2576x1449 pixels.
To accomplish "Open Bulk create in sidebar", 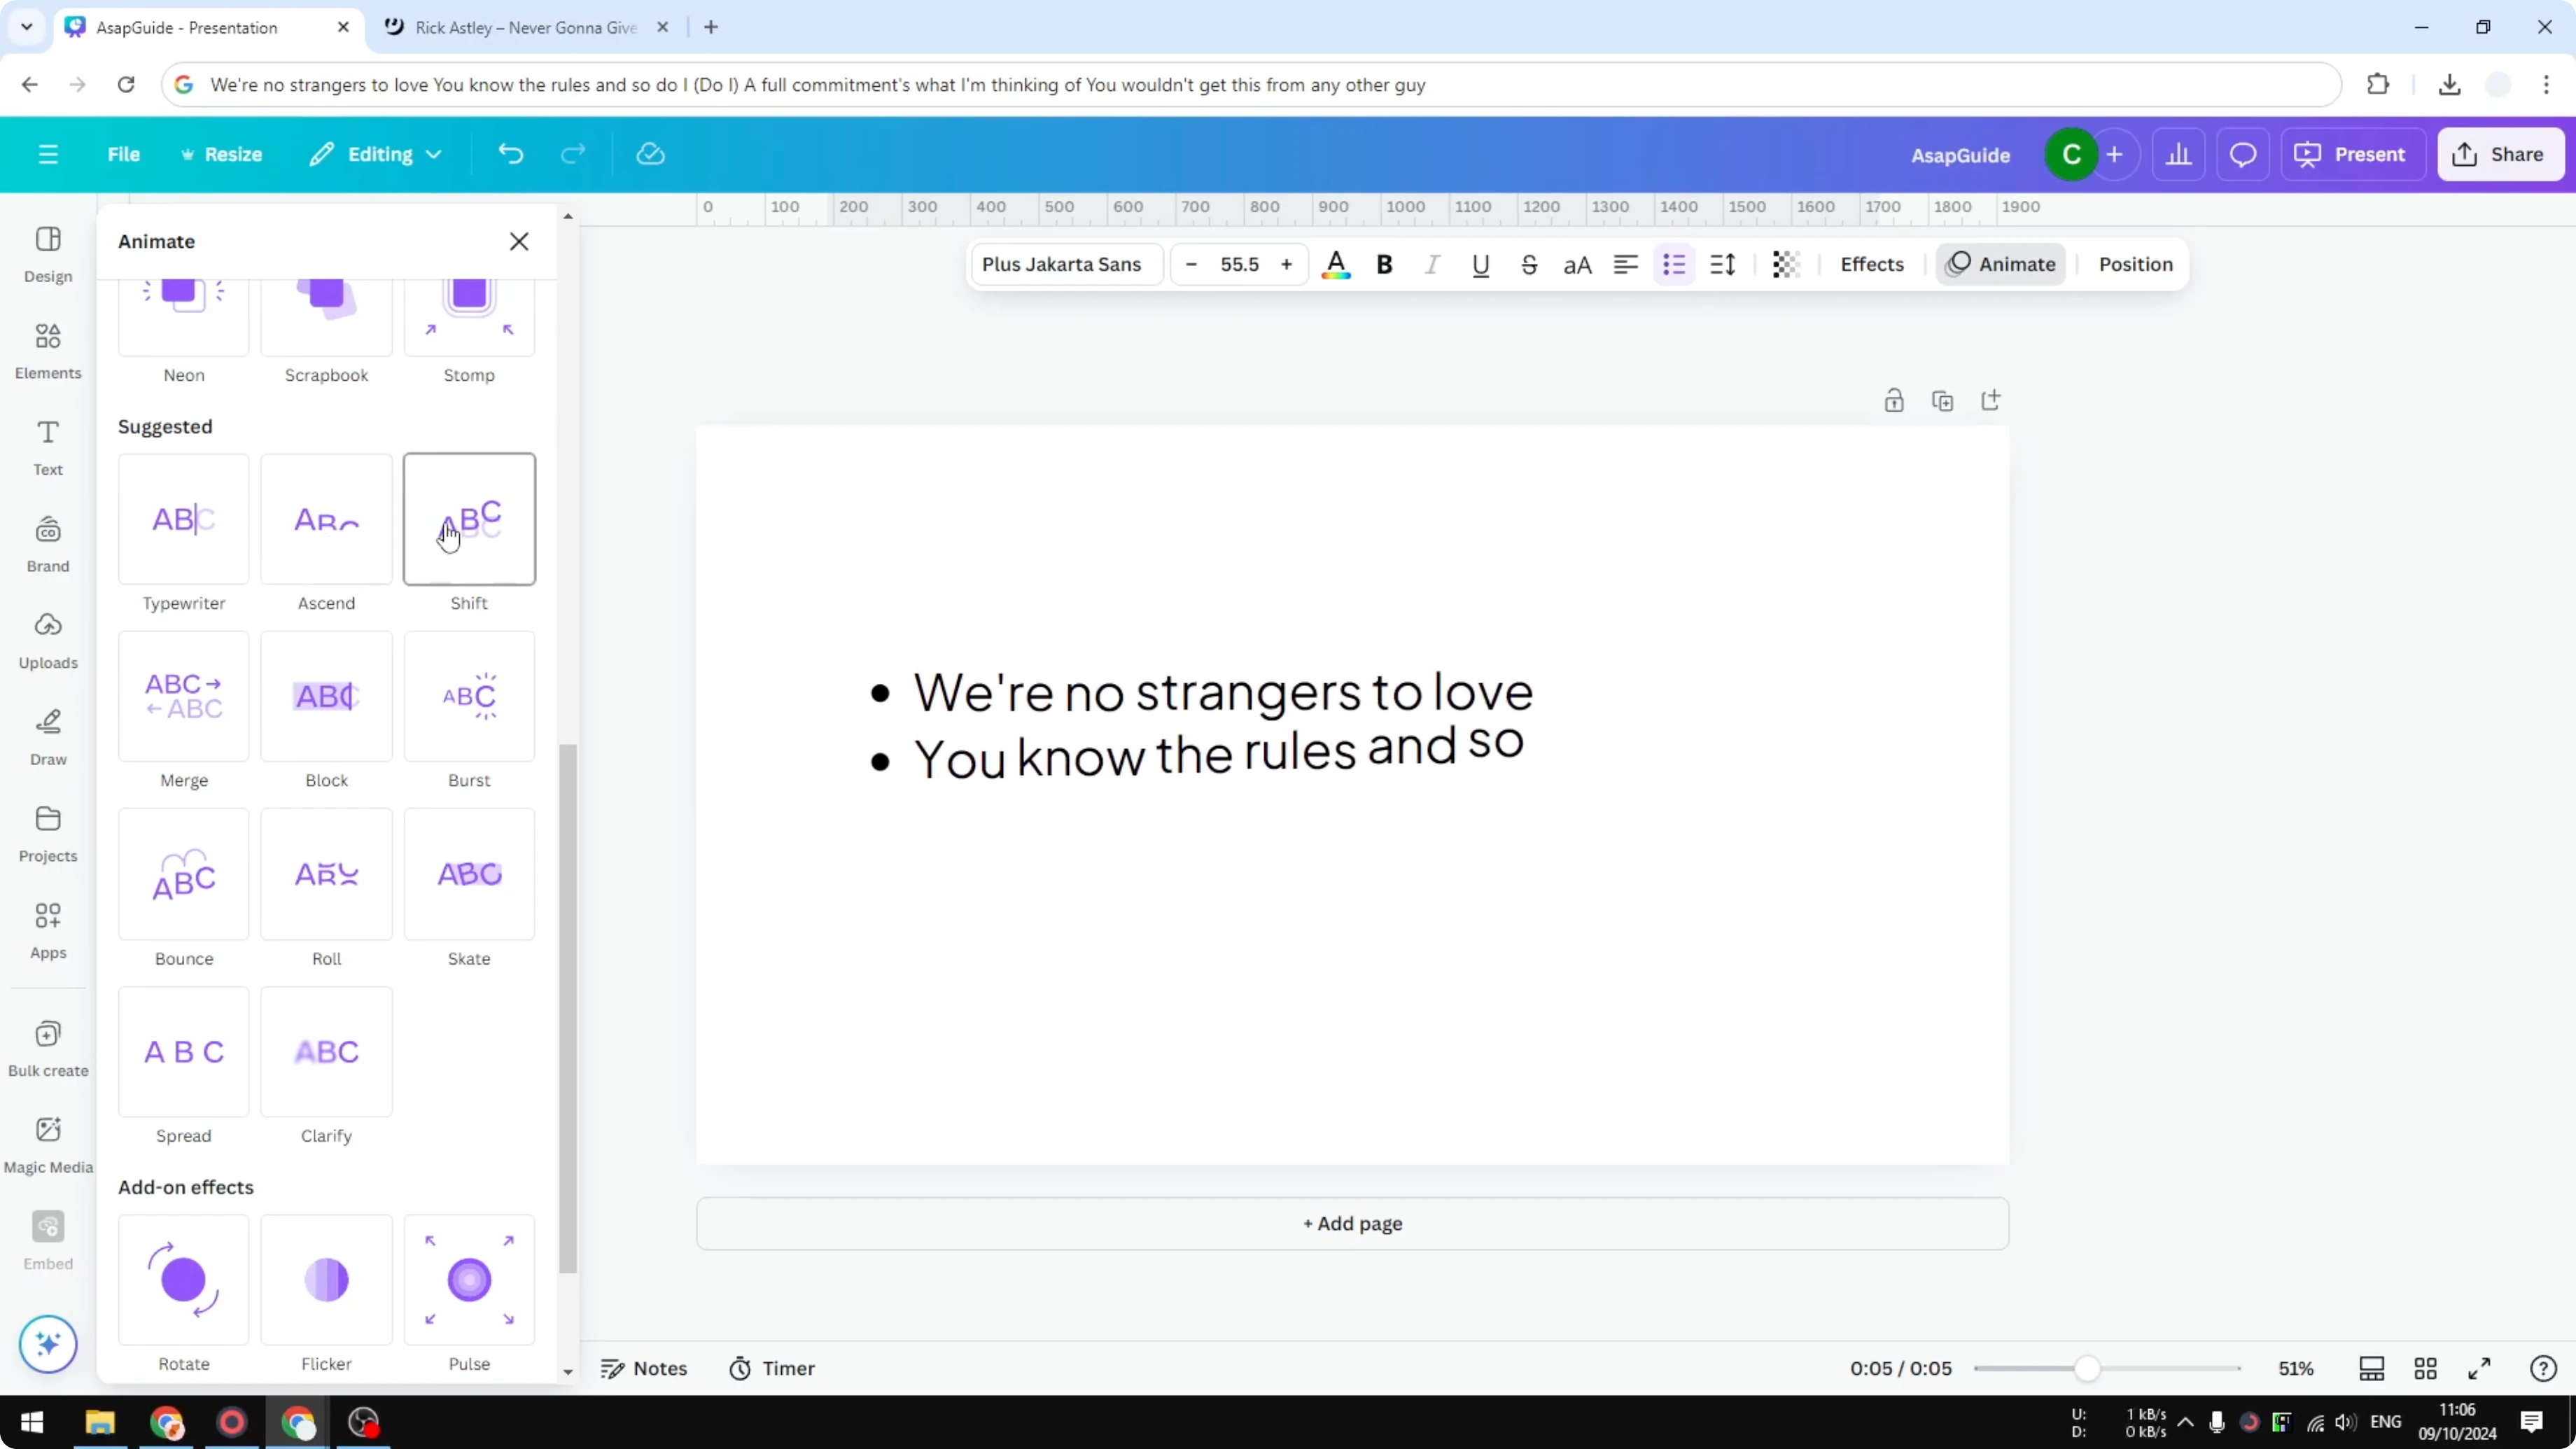I will [x=48, y=1049].
